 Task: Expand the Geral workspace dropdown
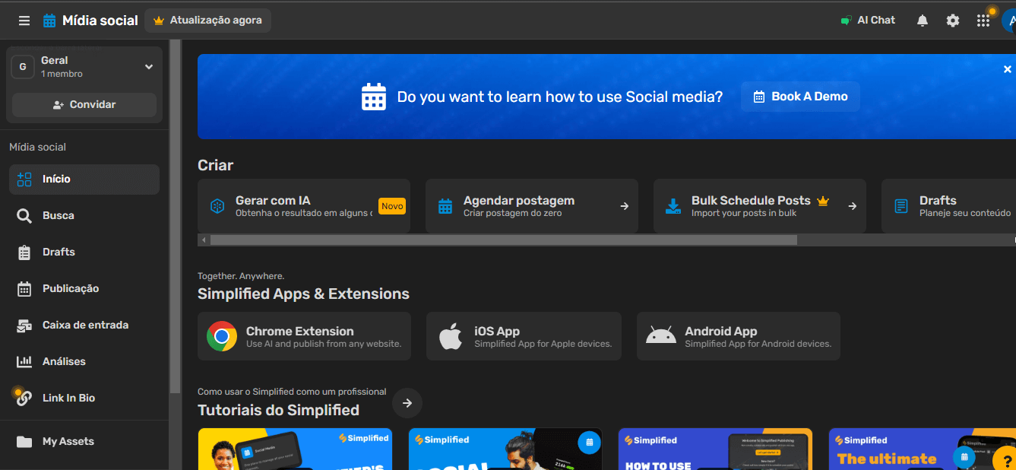click(149, 67)
